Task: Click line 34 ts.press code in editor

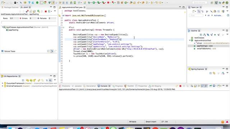Action: pyautogui.click(x=103, y=56)
